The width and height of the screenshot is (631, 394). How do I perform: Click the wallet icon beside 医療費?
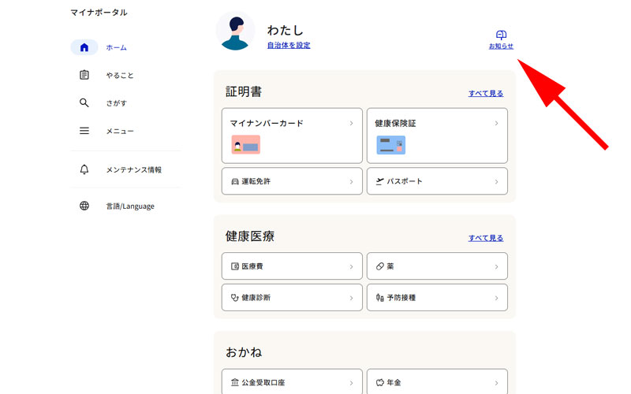235,266
